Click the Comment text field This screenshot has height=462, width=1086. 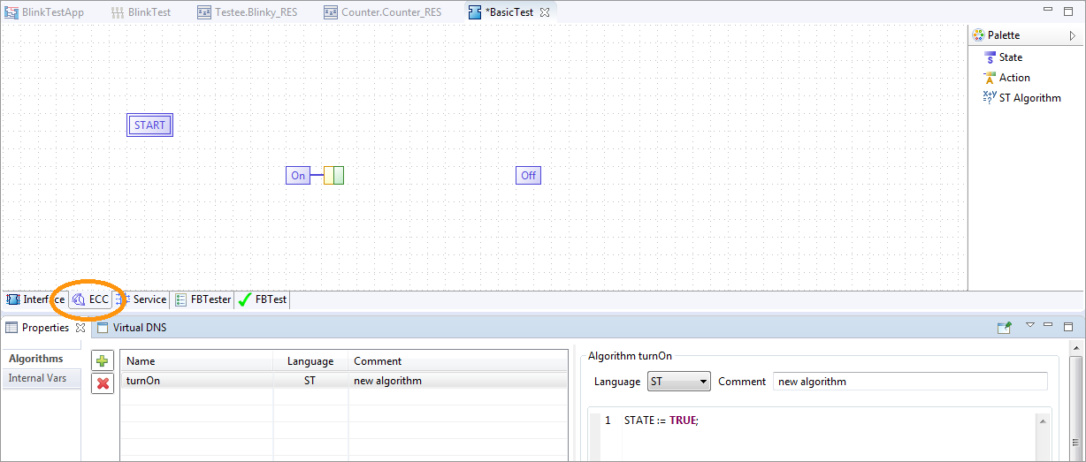click(909, 382)
